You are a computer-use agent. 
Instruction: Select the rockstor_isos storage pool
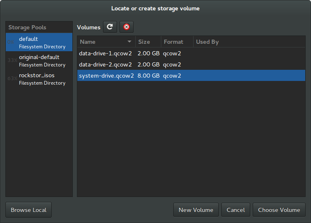39,79
